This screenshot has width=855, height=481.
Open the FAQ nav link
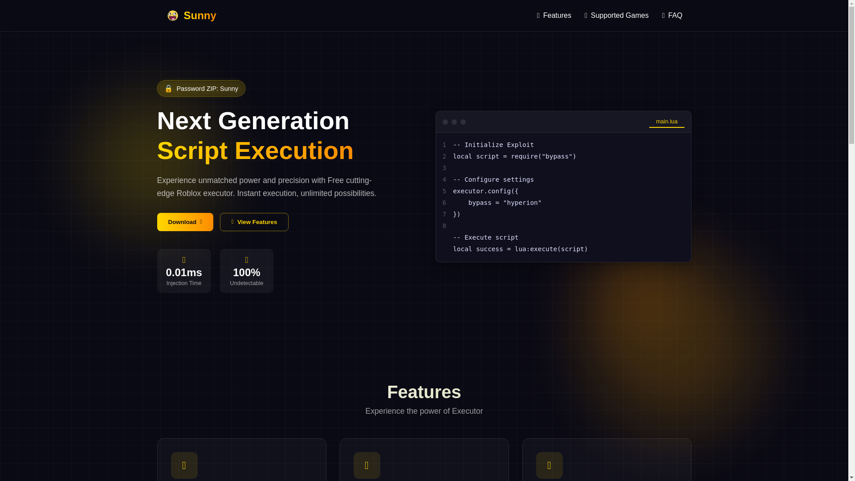[672, 16]
